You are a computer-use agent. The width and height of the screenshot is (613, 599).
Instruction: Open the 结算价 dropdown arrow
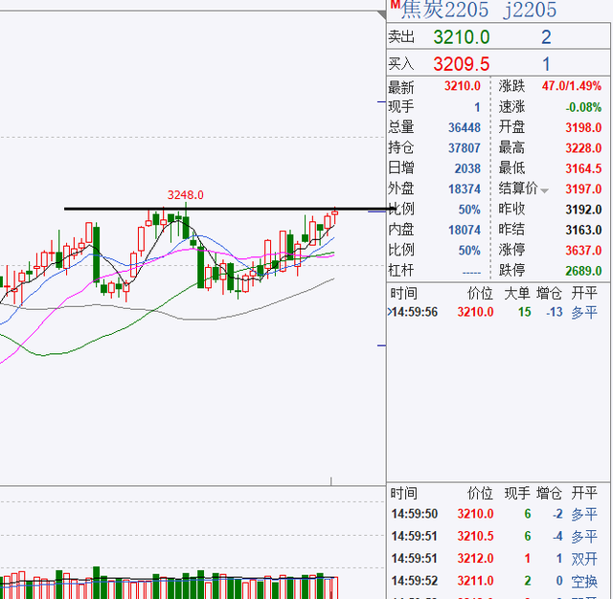545,189
